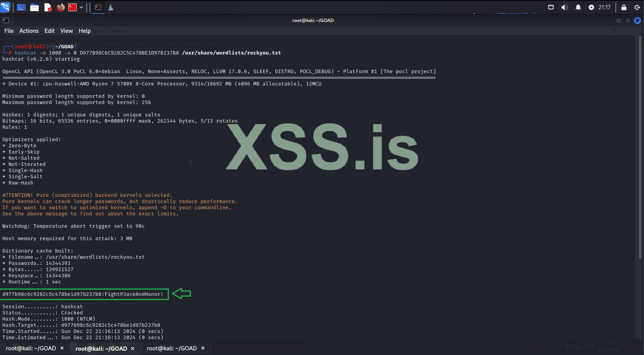Select the terminal window in the taskbar
The width and height of the screenshot is (644, 355).
click(98, 7)
